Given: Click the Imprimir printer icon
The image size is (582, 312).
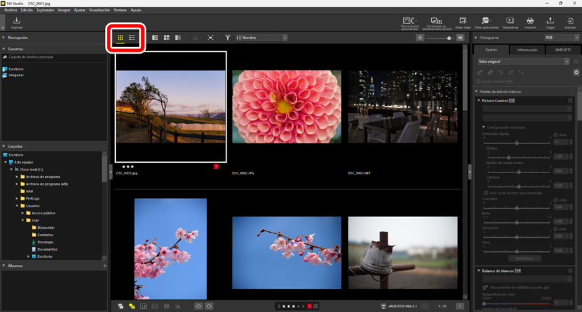Looking at the screenshot, I should [530, 23].
